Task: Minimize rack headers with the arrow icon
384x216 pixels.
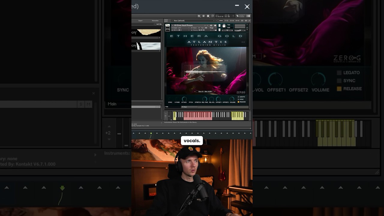Action: click(x=249, y=21)
